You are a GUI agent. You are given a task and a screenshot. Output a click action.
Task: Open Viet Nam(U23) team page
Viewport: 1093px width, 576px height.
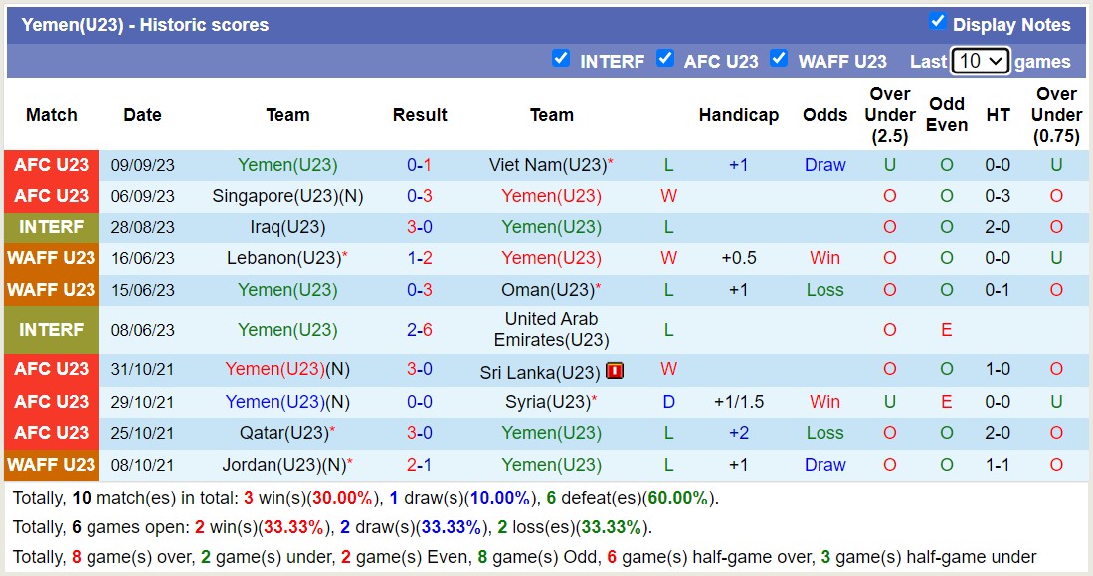548,164
